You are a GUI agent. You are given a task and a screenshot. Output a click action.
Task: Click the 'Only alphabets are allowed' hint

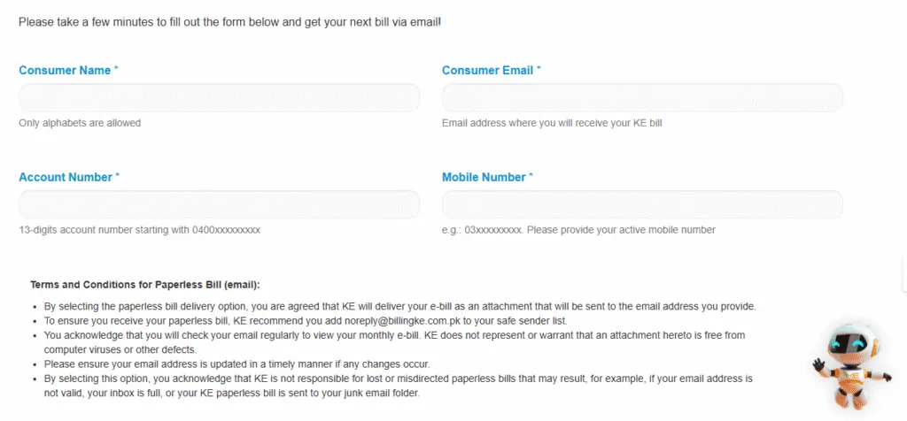80,123
